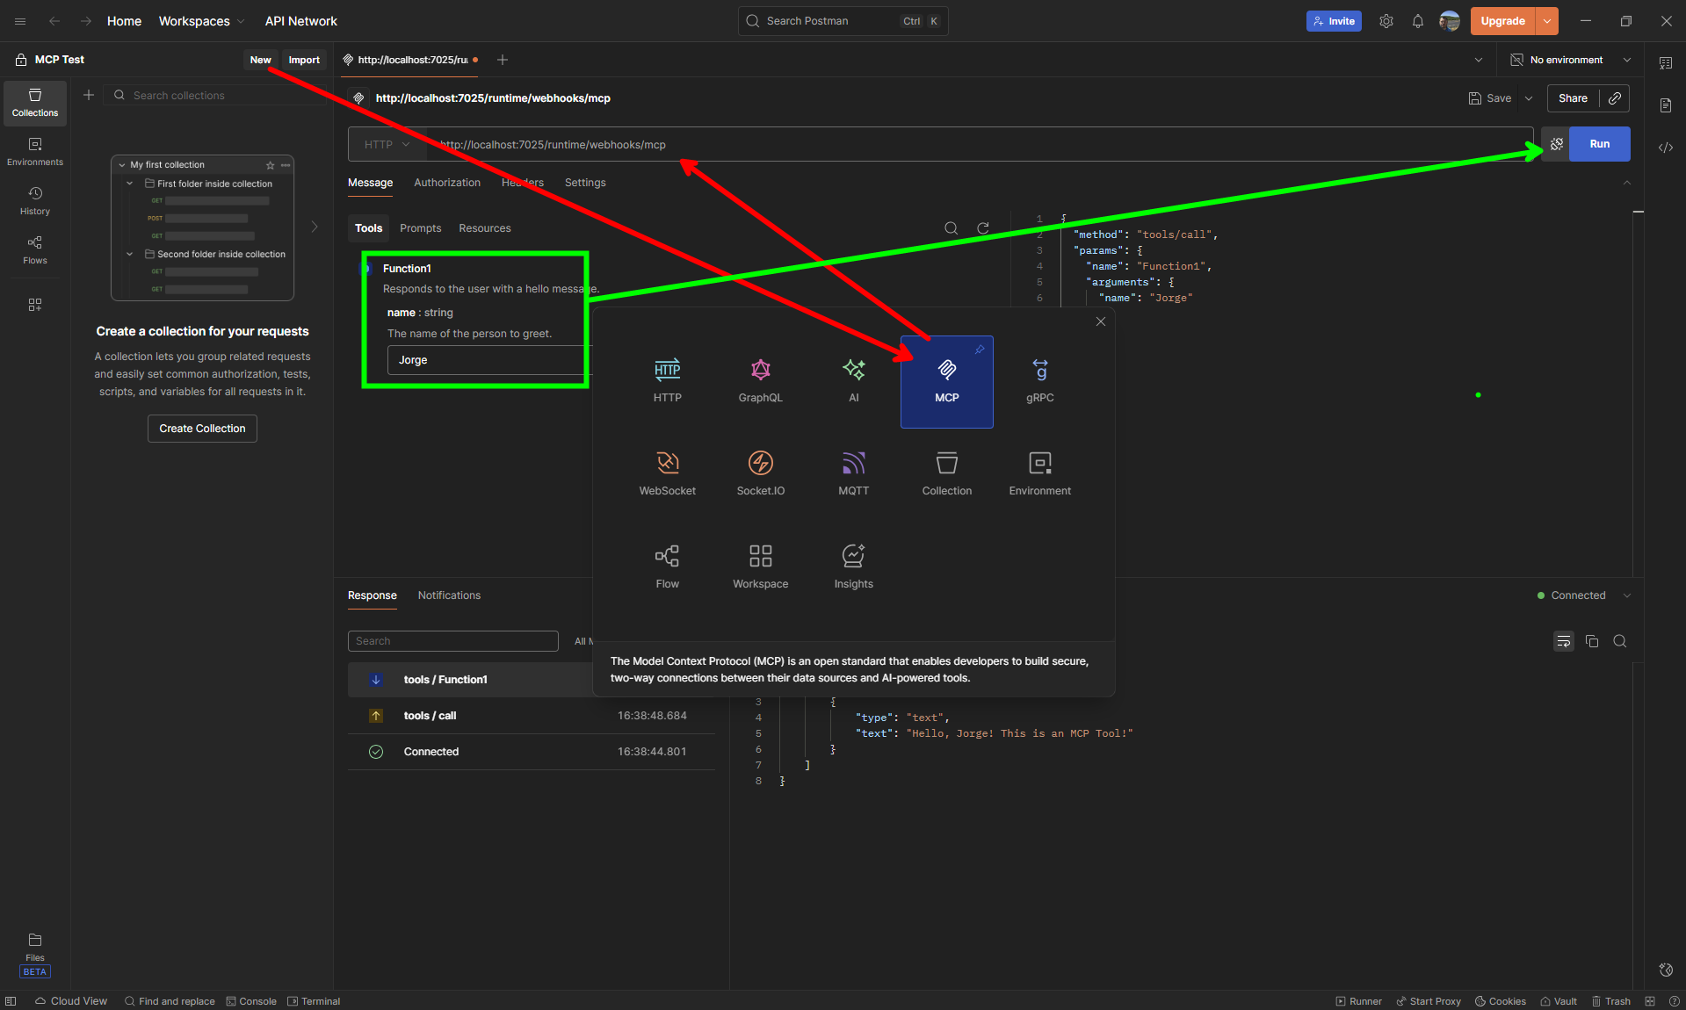Open the Environments sidebar panel
The image size is (1686, 1010).
pos(34,150)
